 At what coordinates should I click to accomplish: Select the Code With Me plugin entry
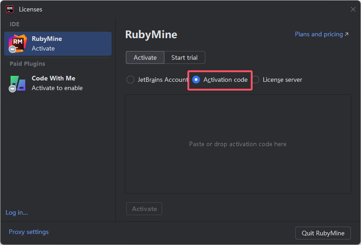(x=58, y=83)
